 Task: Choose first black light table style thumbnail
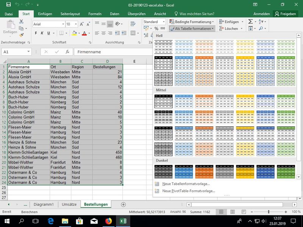point(164,47)
